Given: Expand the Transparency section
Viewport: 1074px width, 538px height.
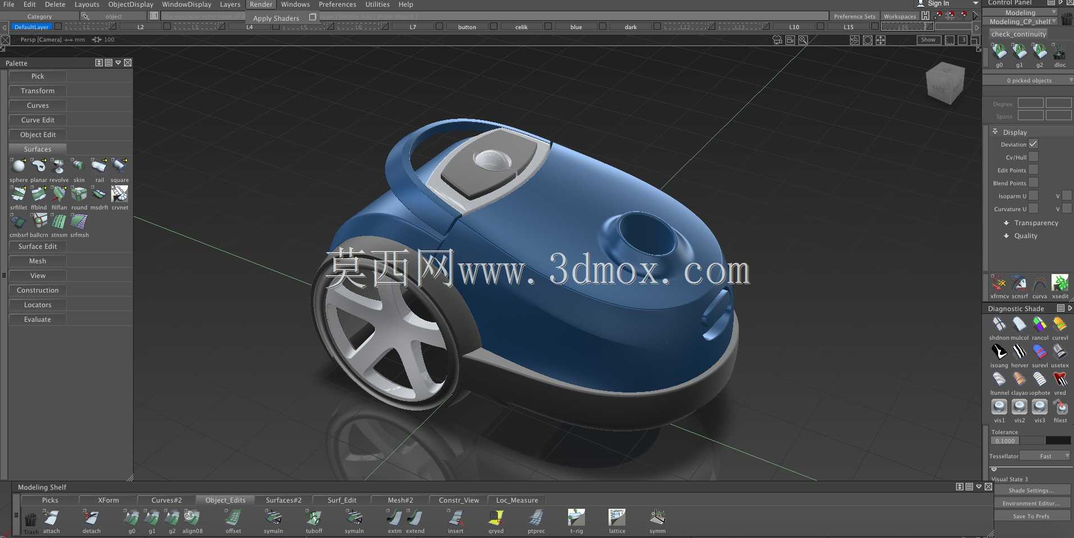Looking at the screenshot, I should click(1007, 223).
